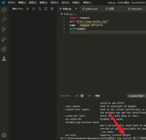146x140 pixels.
Task: Click line number 1 in gutter
Action: coord(64,18)
